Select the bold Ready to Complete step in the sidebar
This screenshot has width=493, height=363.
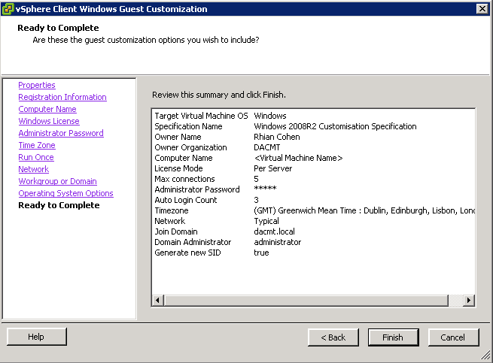pyautogui.click(x=59, y=205)
